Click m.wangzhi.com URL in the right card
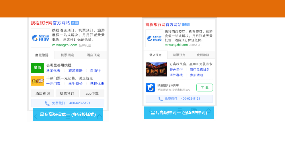 click(x=176, y=45)
